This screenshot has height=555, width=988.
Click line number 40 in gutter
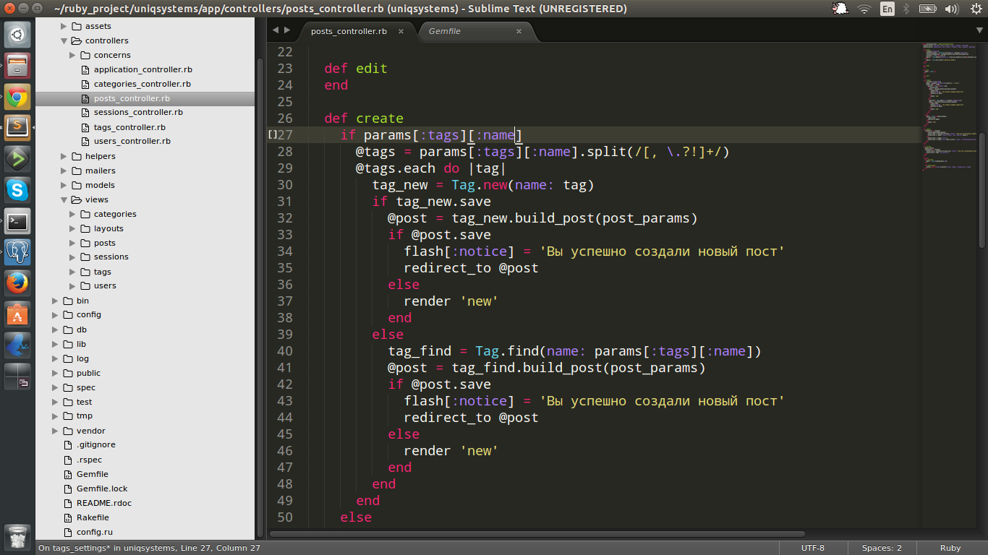[284, 351]
